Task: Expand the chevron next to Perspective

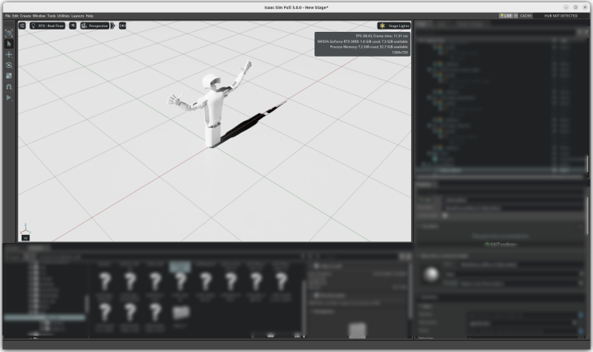Action: pos(113,25)
